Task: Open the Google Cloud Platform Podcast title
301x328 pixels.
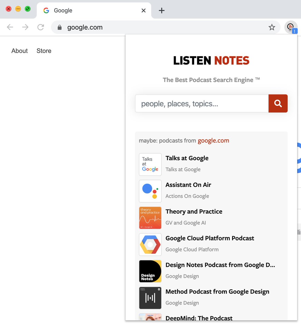Action: [210, 238]
